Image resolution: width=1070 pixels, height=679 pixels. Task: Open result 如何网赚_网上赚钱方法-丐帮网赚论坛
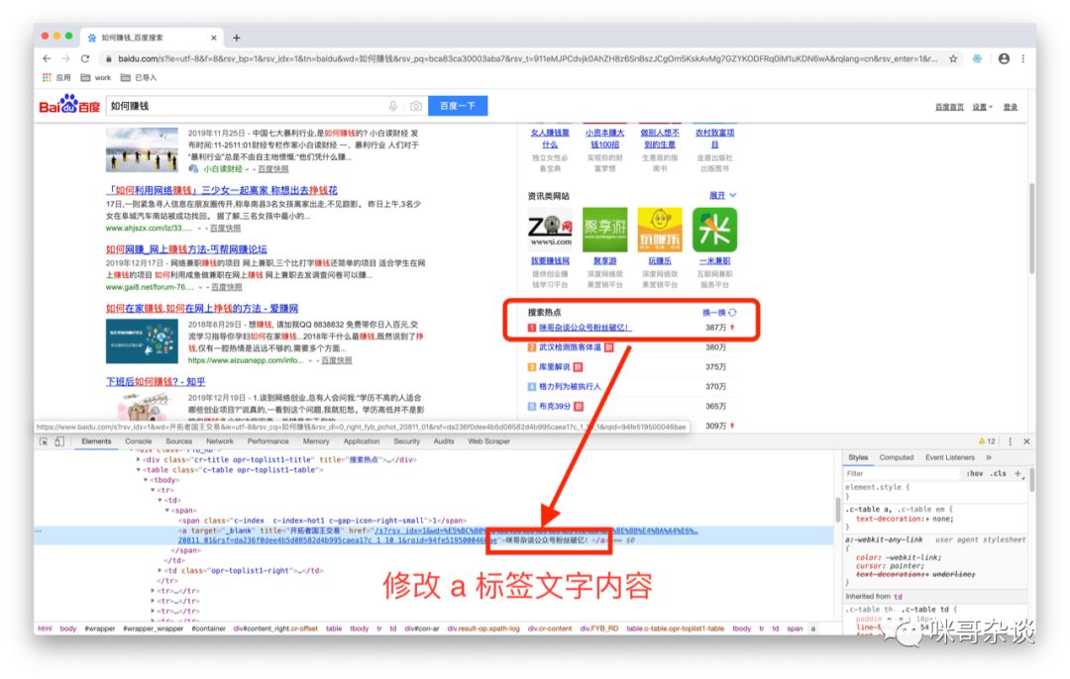click(186, 249)
